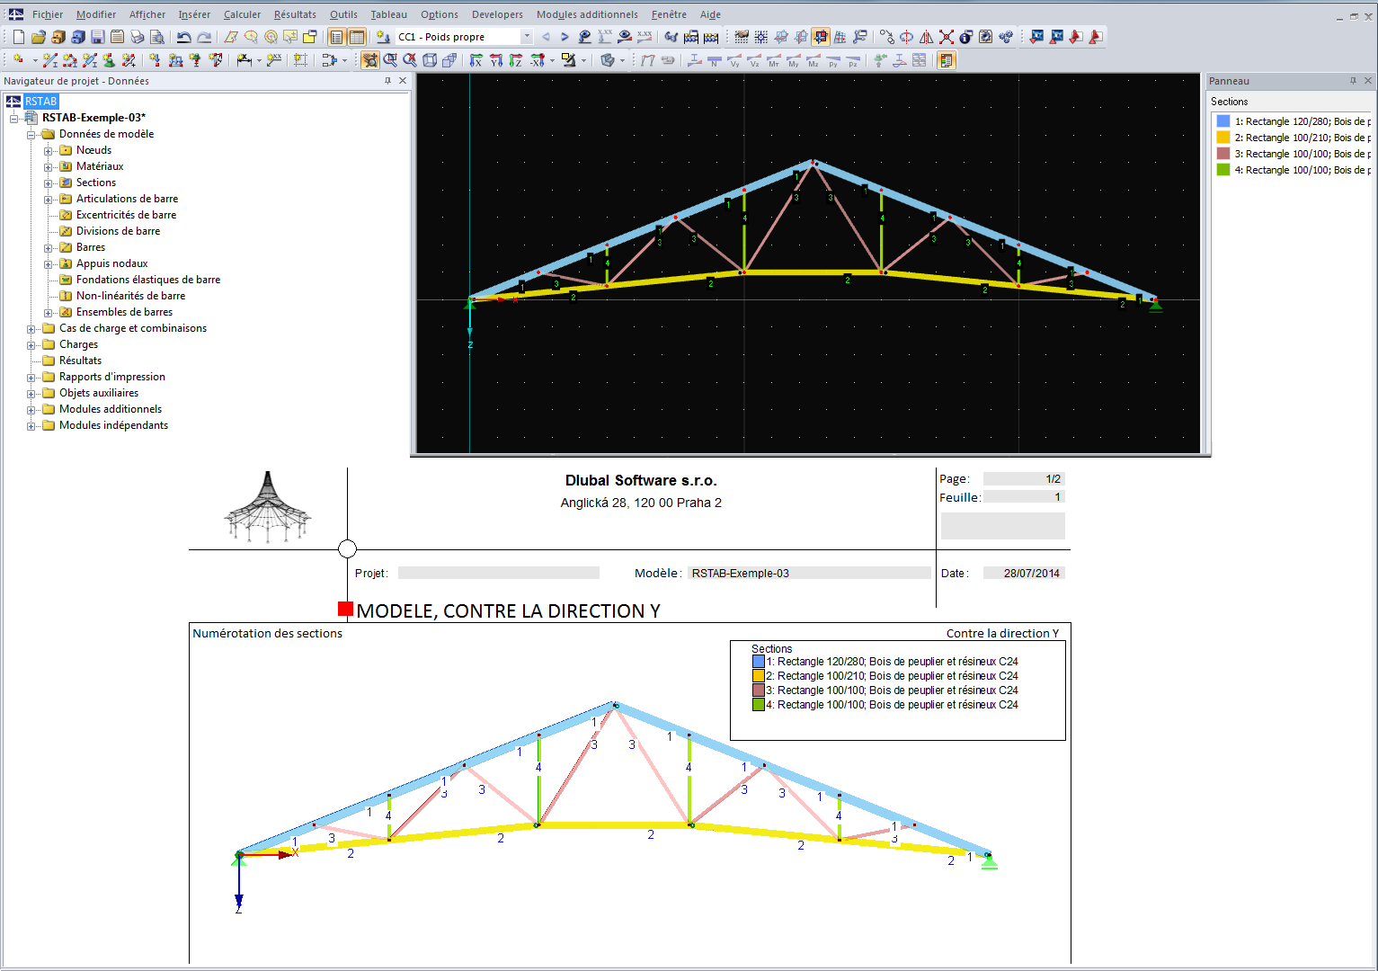The image size is (1378, 971).
Task: Toggle the color panel display button
Action: (x=945, y=60)
